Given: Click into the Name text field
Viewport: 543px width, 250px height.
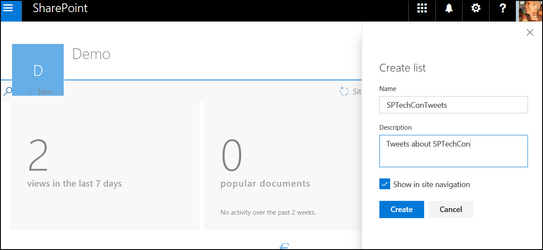Looking at the screenshot, I should [453, 105].
